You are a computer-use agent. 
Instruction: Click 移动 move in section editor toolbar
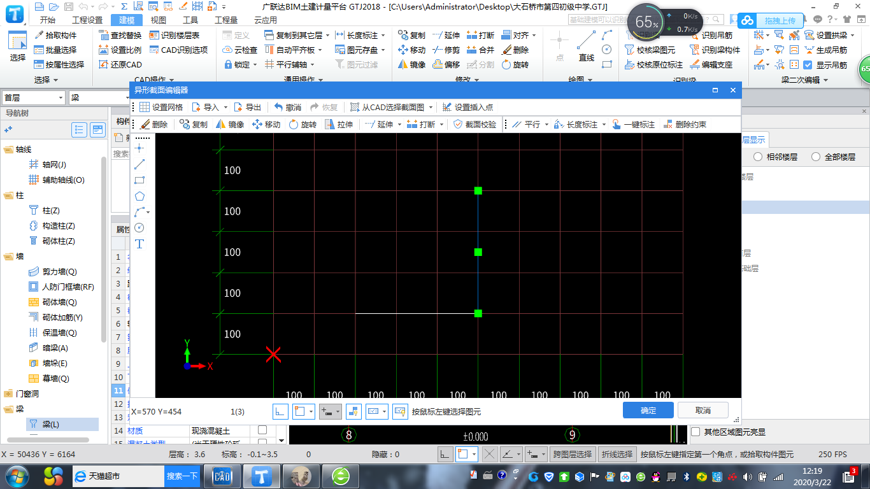tap(266, 124)
